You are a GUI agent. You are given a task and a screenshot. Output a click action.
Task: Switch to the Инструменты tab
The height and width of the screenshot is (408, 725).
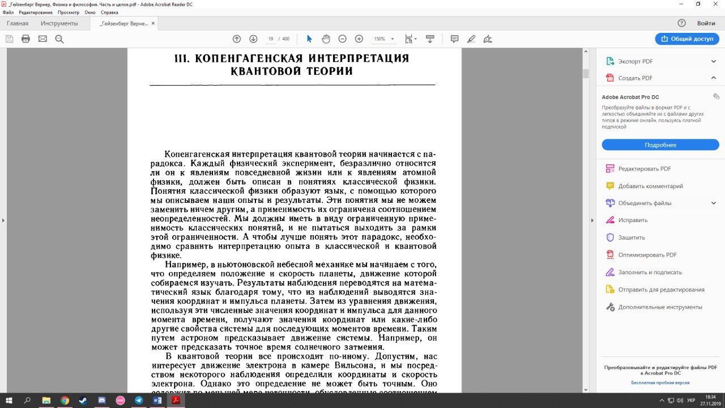coord(59,23)
